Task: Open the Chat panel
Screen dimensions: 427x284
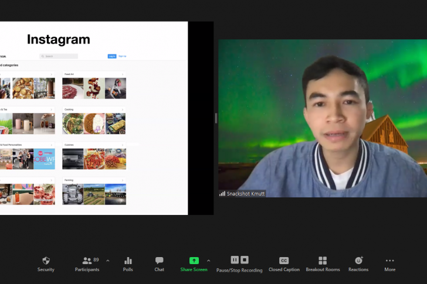Action: (159, 261)
